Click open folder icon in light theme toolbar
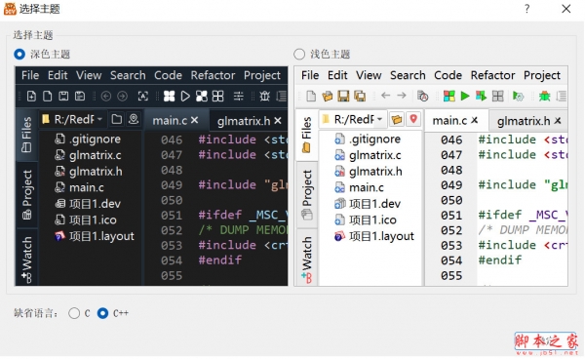The height and width of the screenshot is (359, 585). [328, 97]
